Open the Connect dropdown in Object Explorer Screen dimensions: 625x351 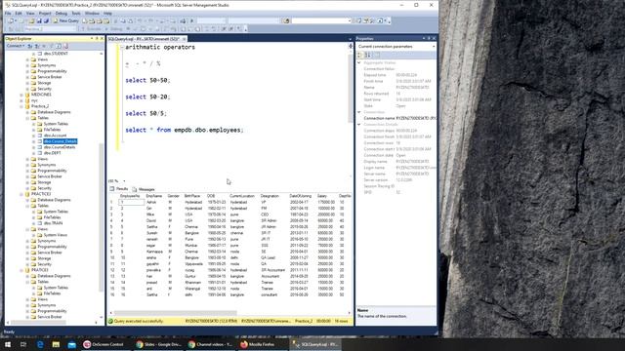point(16,46)
